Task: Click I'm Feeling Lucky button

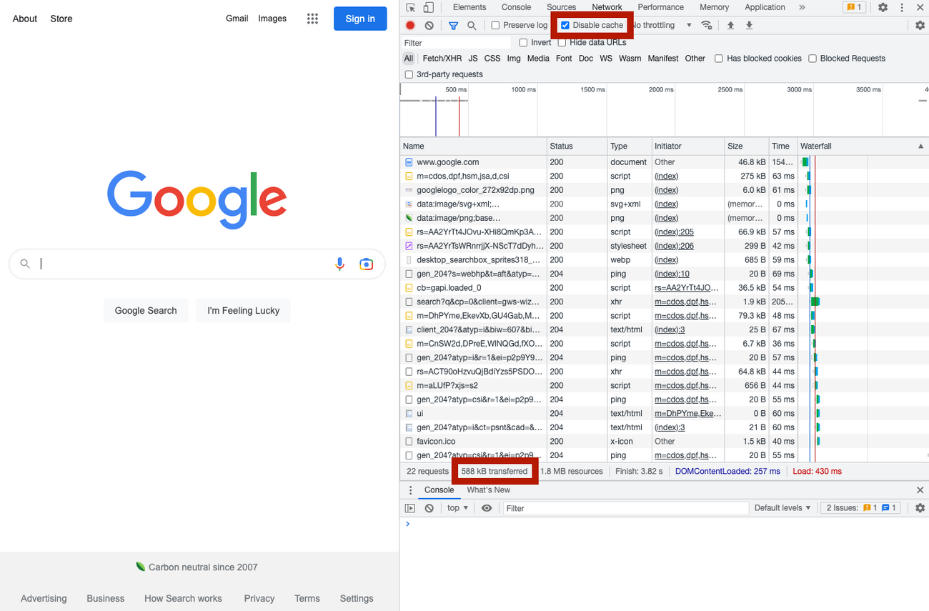Action: pyautogui.click(x=244, y=311)
